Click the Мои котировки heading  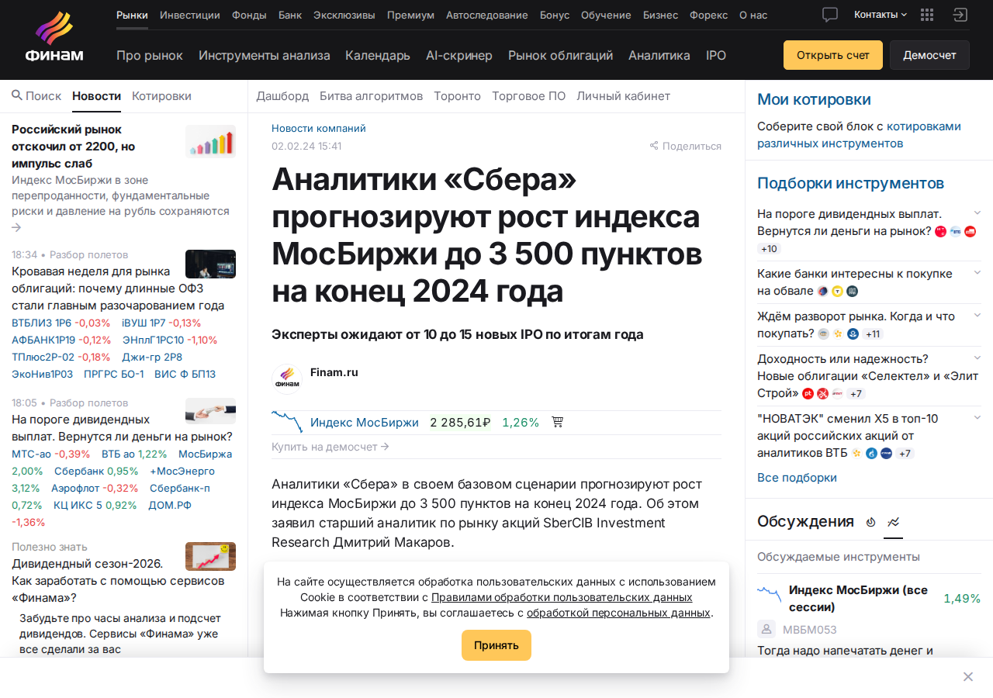814,99
